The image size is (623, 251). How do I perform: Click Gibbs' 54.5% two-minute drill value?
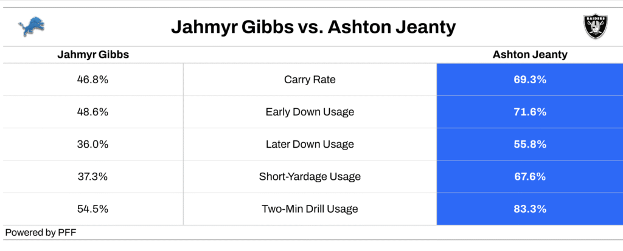tap(92, 209)
